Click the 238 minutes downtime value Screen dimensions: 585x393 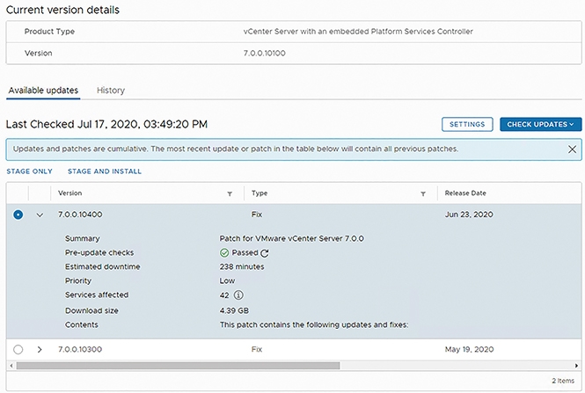pos(242,267)
